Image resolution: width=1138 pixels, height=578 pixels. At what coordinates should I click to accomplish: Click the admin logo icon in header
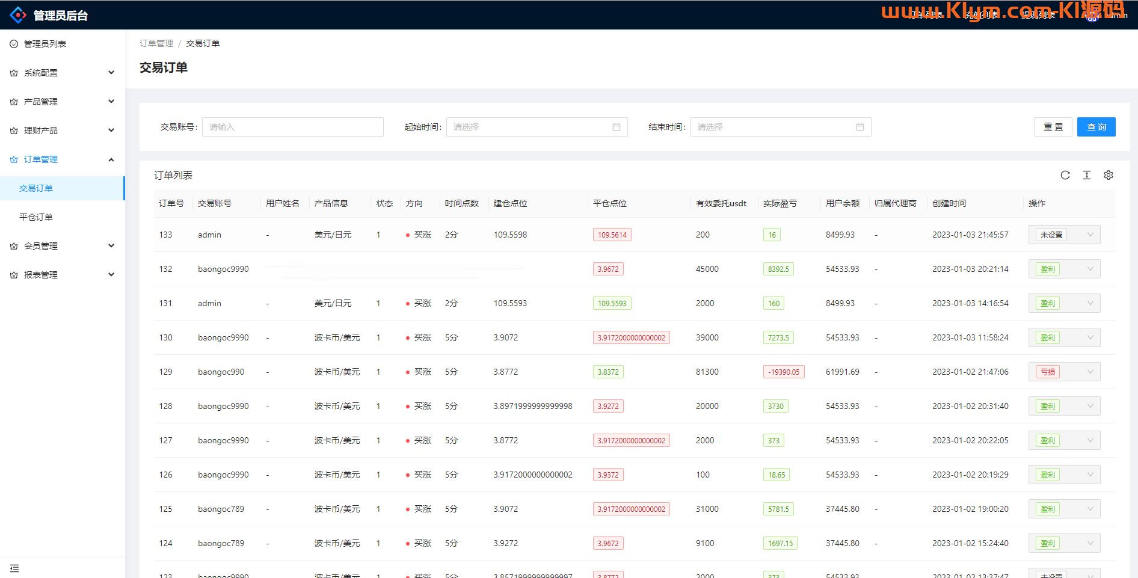(18, 15)
